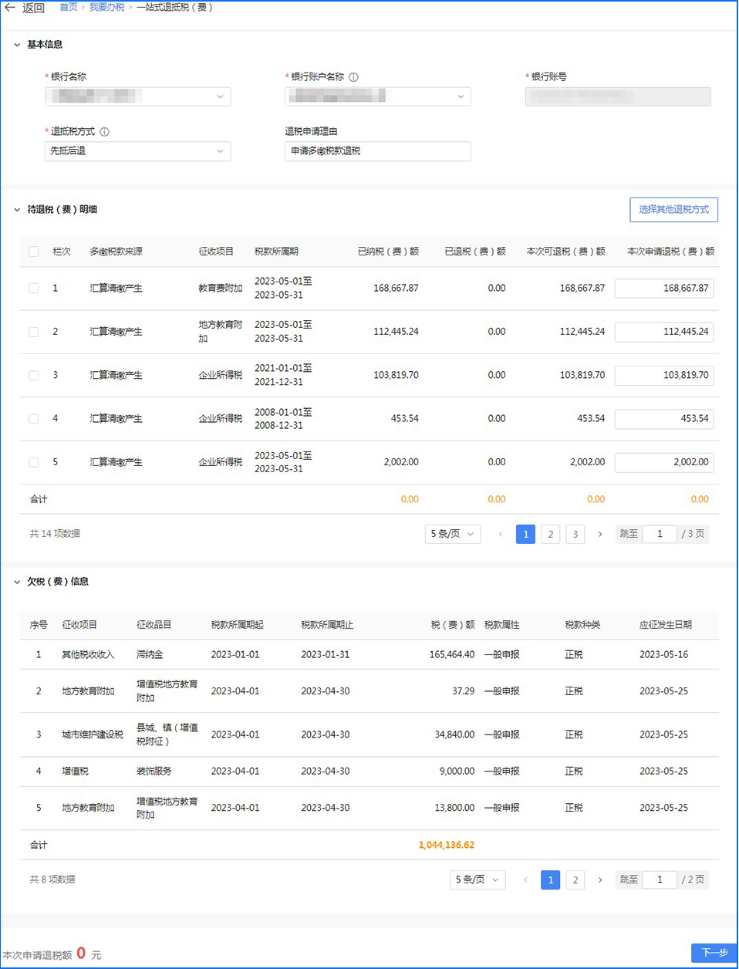Click next page arrow in 欠税信息 pagination
739x969 pixels.
click(600, 880)
